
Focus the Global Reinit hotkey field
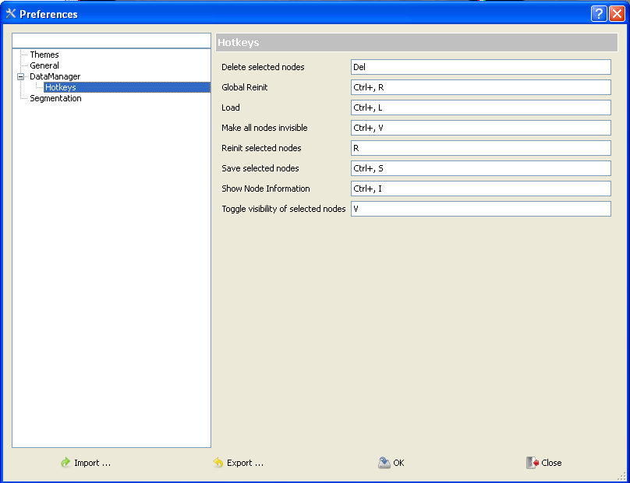coord(480,87)
